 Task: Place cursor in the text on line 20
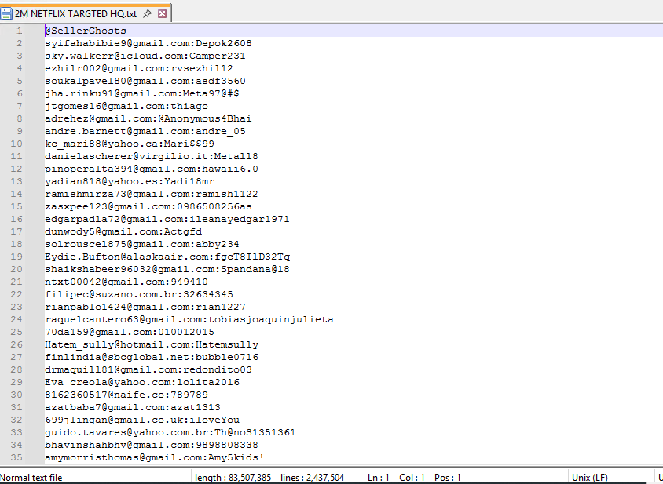point(167,269)
